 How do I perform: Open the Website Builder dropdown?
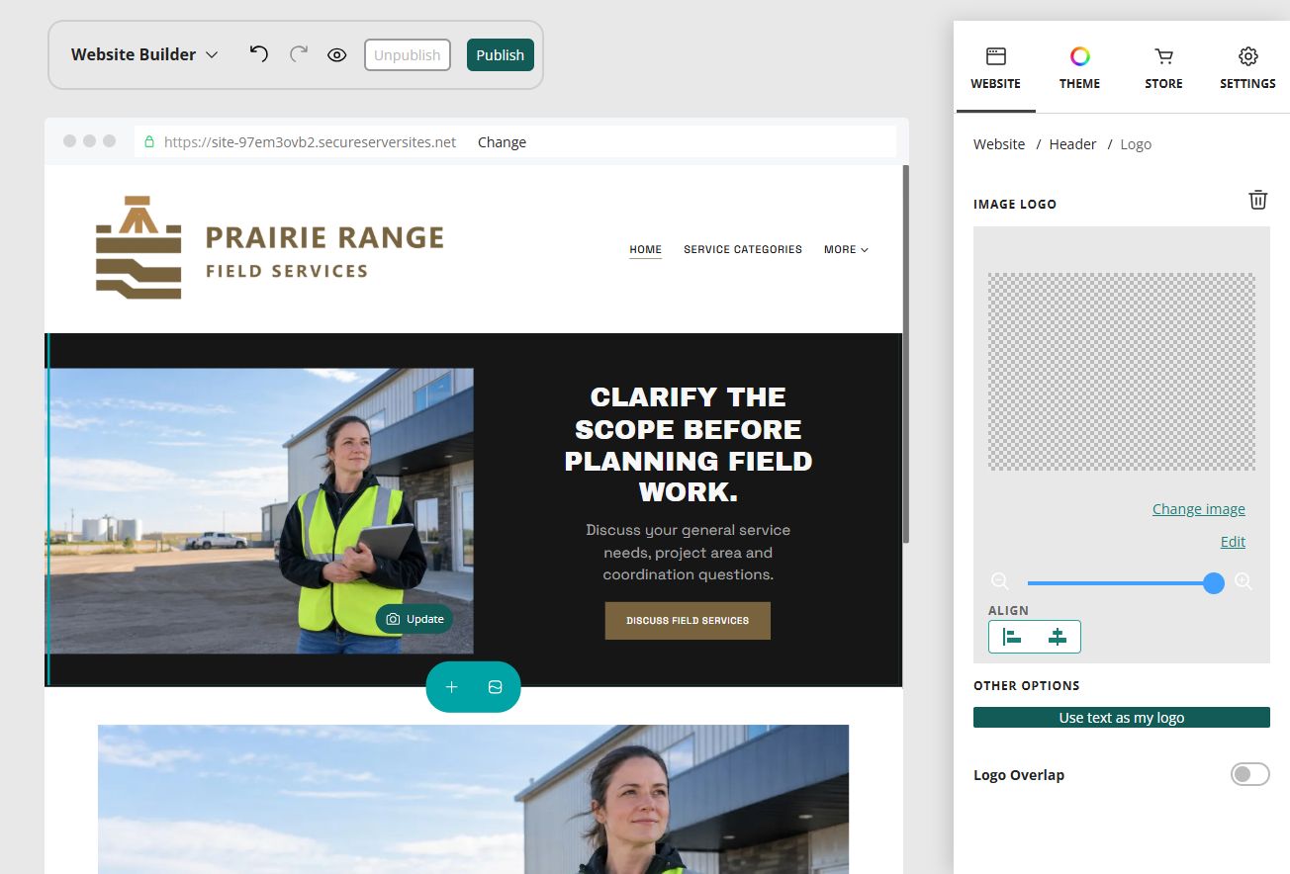click(144, 54)
